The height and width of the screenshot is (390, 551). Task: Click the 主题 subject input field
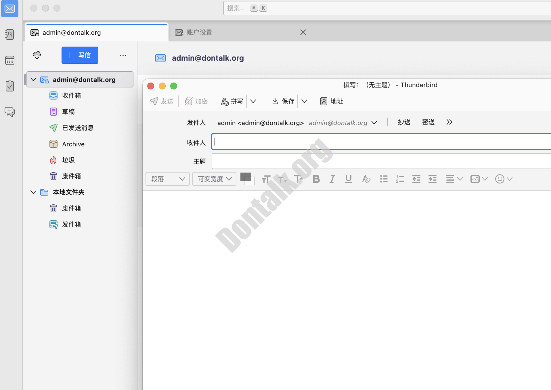[316, 161]
